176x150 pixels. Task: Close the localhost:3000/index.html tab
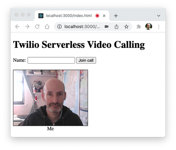[x=104, y=16]
